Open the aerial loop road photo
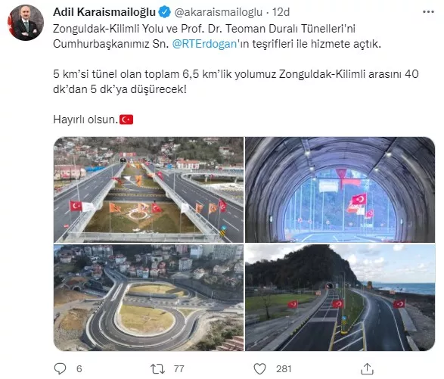 [x=148, y=298]
